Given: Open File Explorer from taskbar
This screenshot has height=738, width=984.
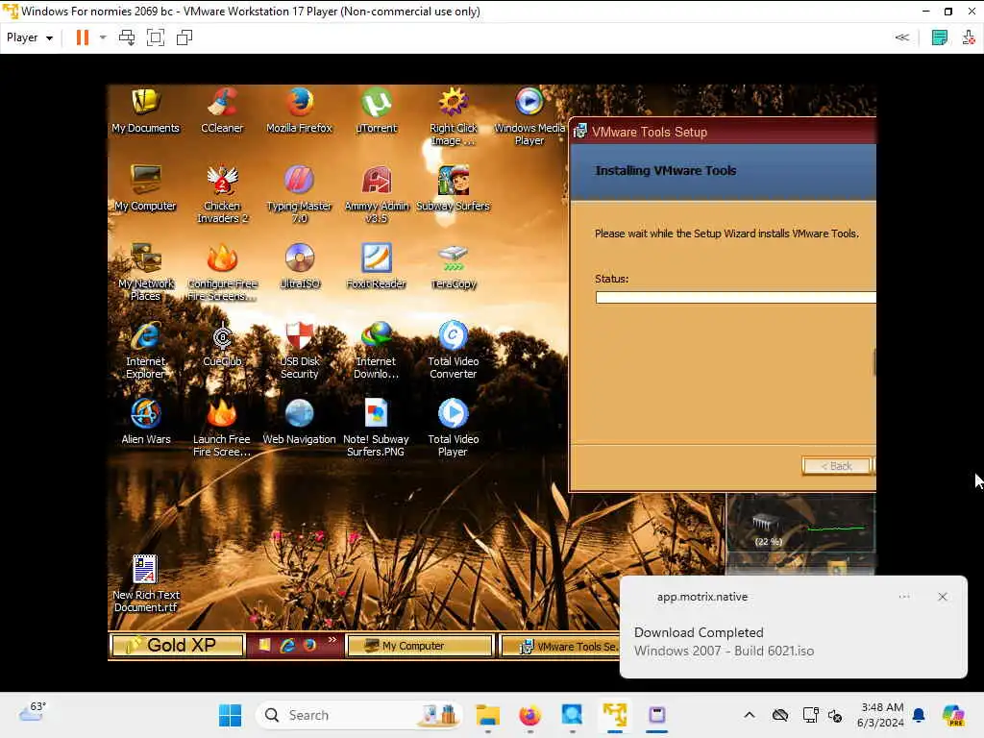Looking at the screenshot, I should click(x=487, y=715).
